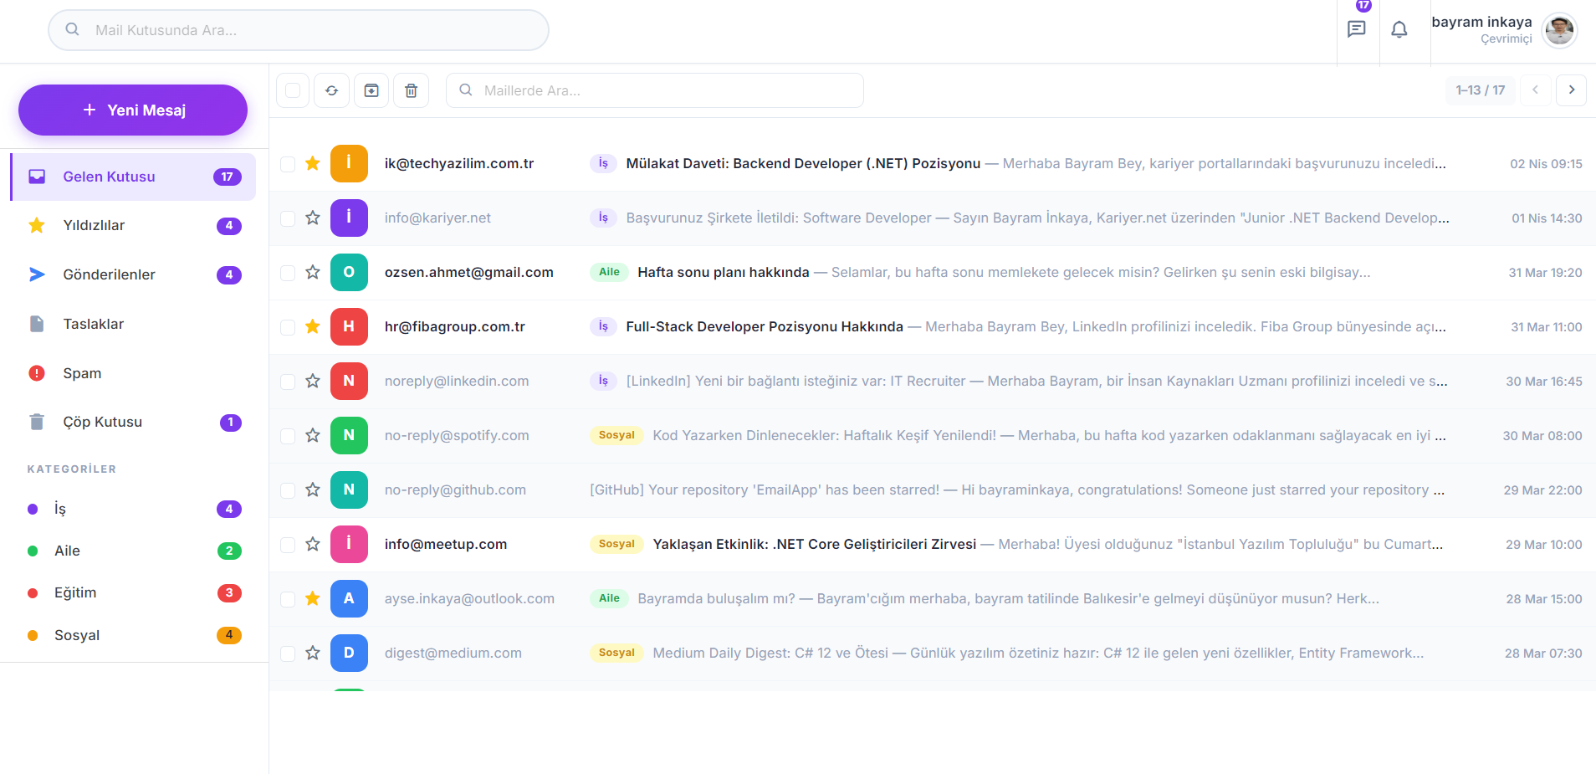This screenshot has height=774, width=1596.
Task: Filter by Eğitim category
Action: (x=134, y=592)
